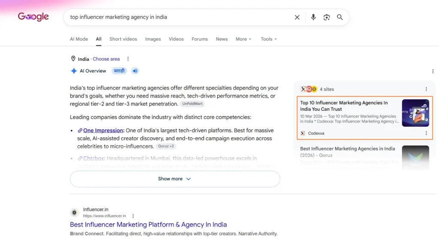Select the All results tab
The image size is (439, 239).
[99, 39]
